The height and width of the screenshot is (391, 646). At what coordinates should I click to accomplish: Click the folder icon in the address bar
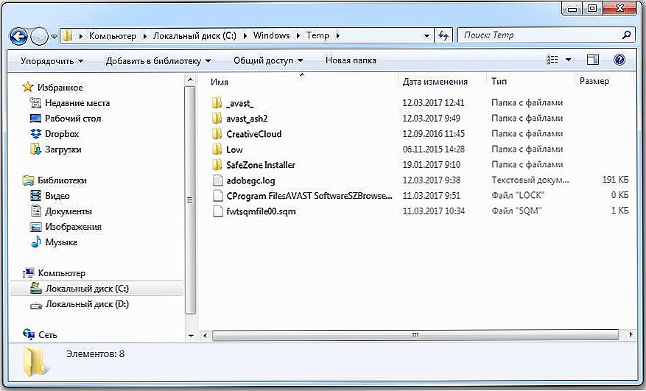pyautogui.click(x=67, y=36)
